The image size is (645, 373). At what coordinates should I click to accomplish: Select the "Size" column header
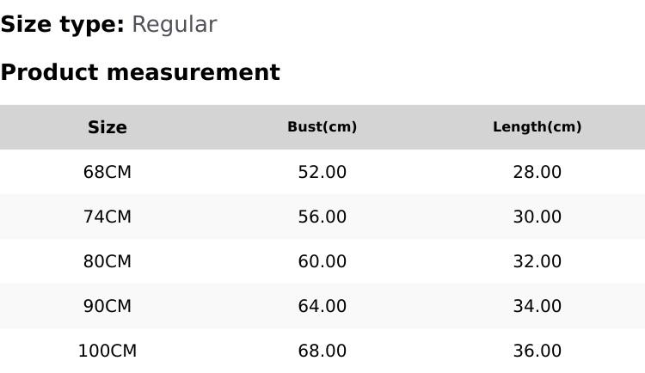coord(107,127)
